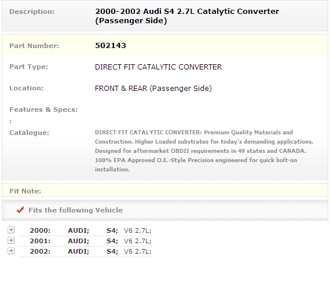Click the arrow icon beside 2000 Audi S4

(x=11, y=230)
